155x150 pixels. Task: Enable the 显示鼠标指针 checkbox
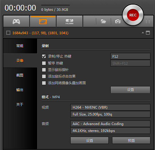(44, 70)
